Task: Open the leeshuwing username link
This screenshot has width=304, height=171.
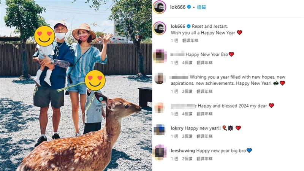Action: [183, 150]
